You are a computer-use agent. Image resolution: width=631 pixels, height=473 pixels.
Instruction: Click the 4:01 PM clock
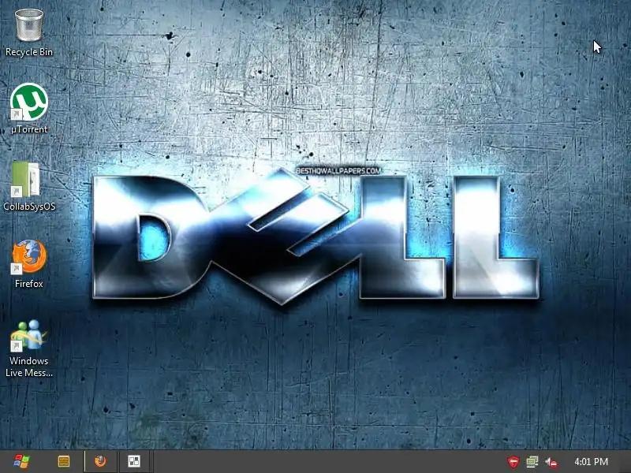pos(591,462)
